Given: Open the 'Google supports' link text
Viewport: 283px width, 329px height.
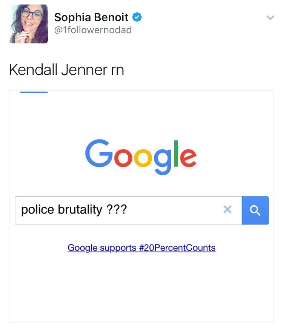Looking at the screenshot, I should pos(102,248).
